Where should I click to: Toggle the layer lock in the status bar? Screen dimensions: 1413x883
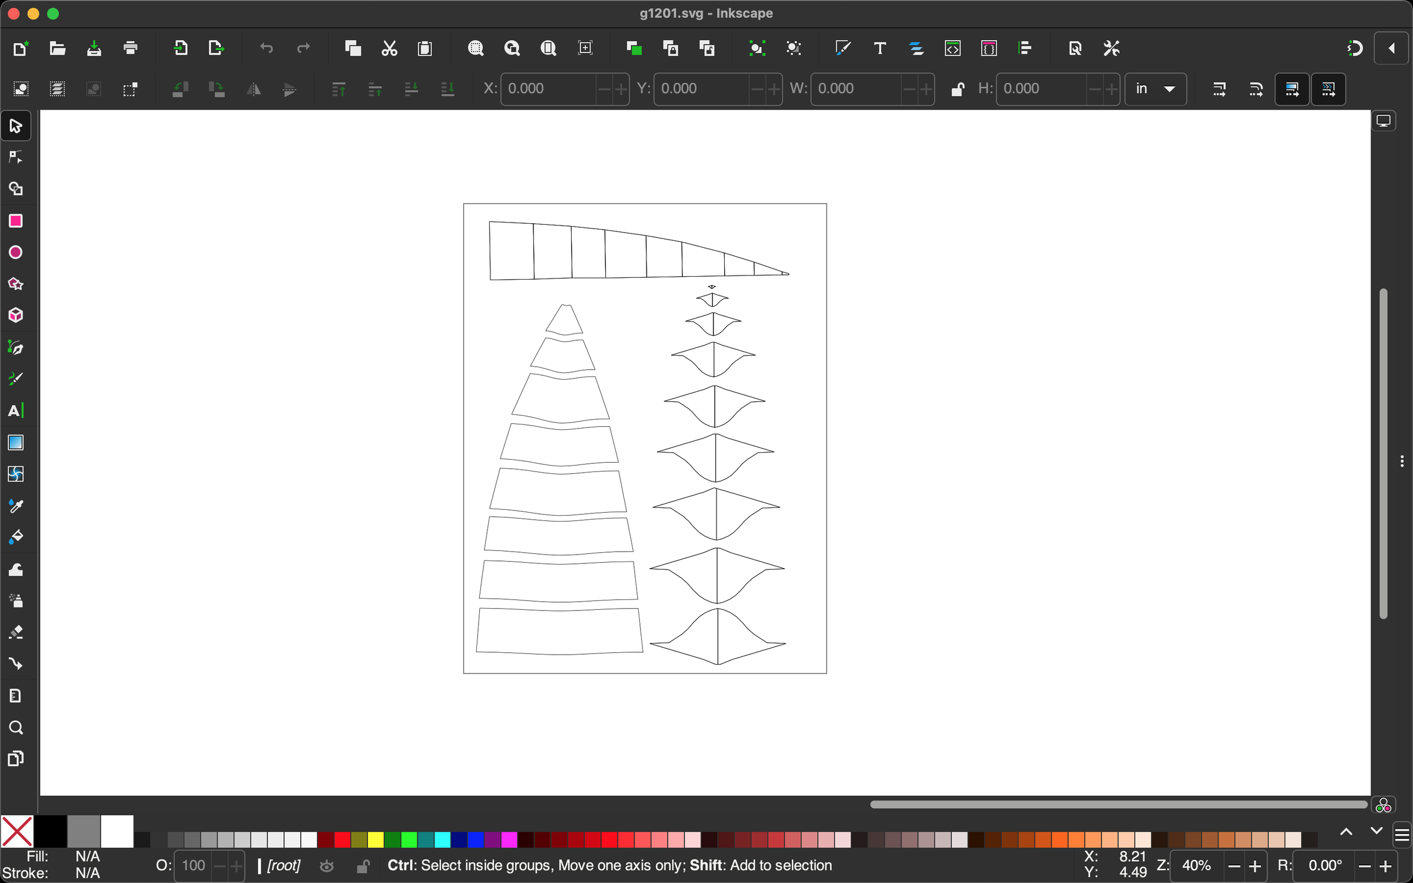363,865
